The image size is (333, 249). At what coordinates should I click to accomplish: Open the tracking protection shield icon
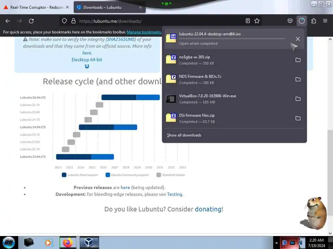point(64,21)
